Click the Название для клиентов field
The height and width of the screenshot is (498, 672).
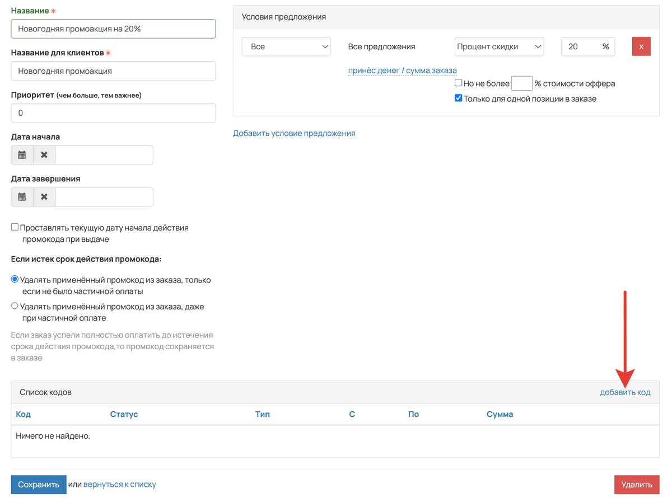coord(113,71)
